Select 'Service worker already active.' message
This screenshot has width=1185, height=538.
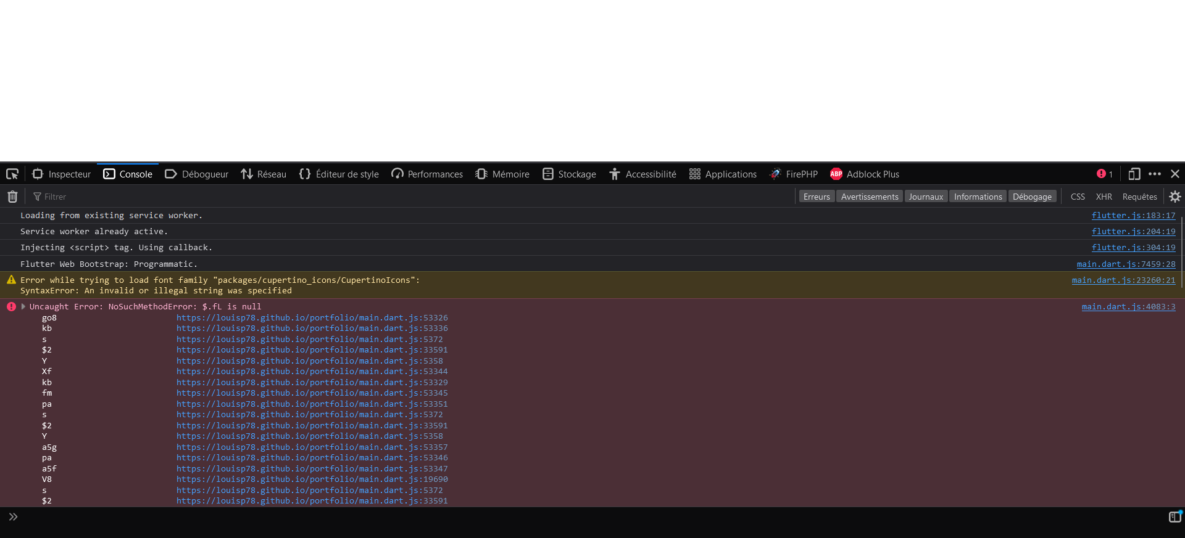pos(94,232)
